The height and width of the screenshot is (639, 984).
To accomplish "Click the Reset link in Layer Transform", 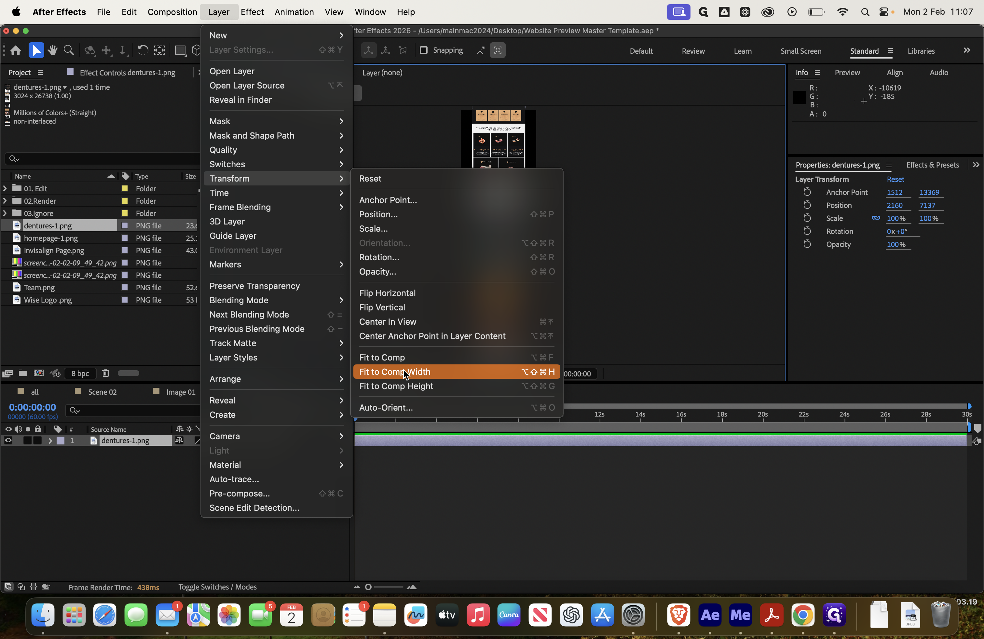I will pyautogui.click(x=895, y=179).
